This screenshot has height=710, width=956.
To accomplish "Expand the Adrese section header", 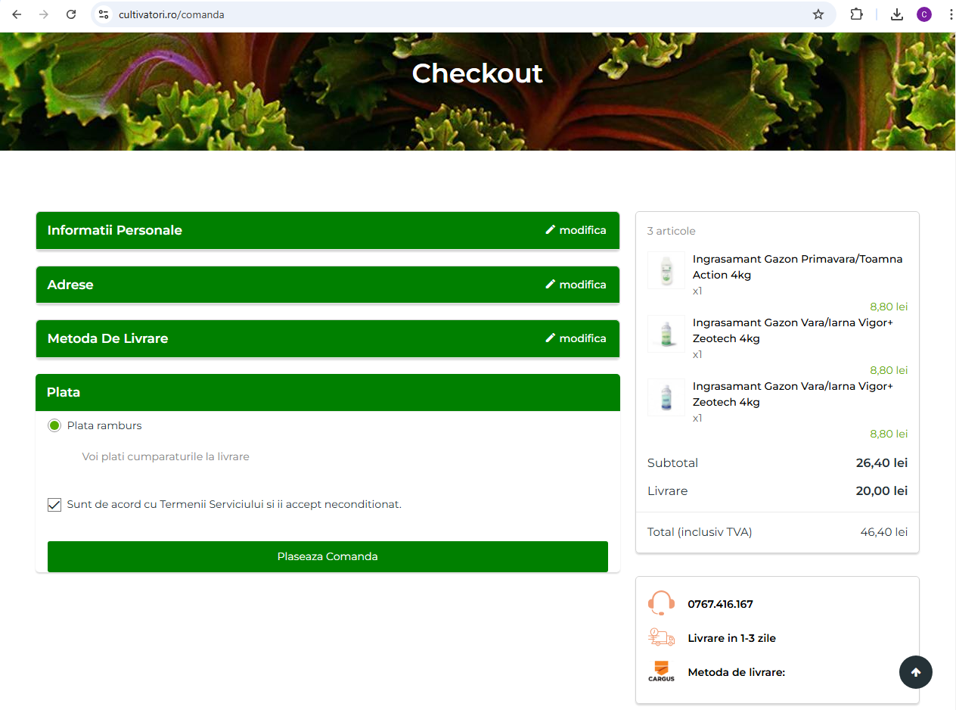I will pos(327,285).
